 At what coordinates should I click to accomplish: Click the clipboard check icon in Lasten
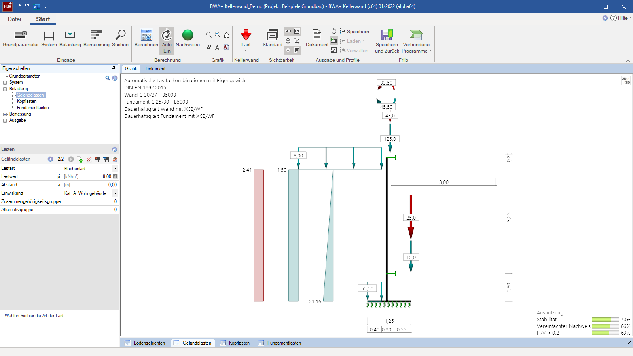click(x=115, y=159)
